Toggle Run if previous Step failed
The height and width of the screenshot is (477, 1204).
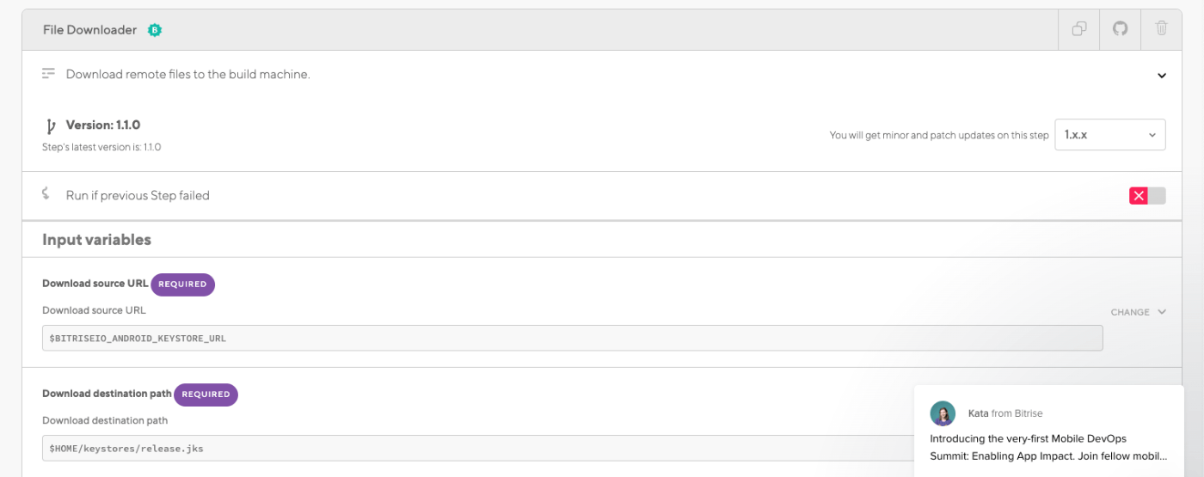[x=1147, y=196]
